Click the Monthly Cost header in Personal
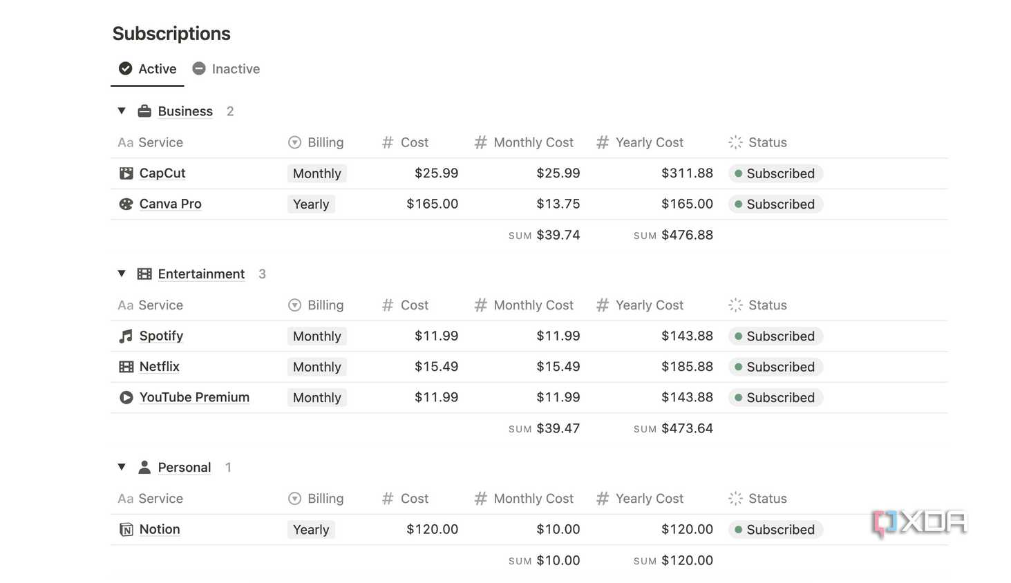The width and height of the screenshot is (1011, 583). point(524,499)
